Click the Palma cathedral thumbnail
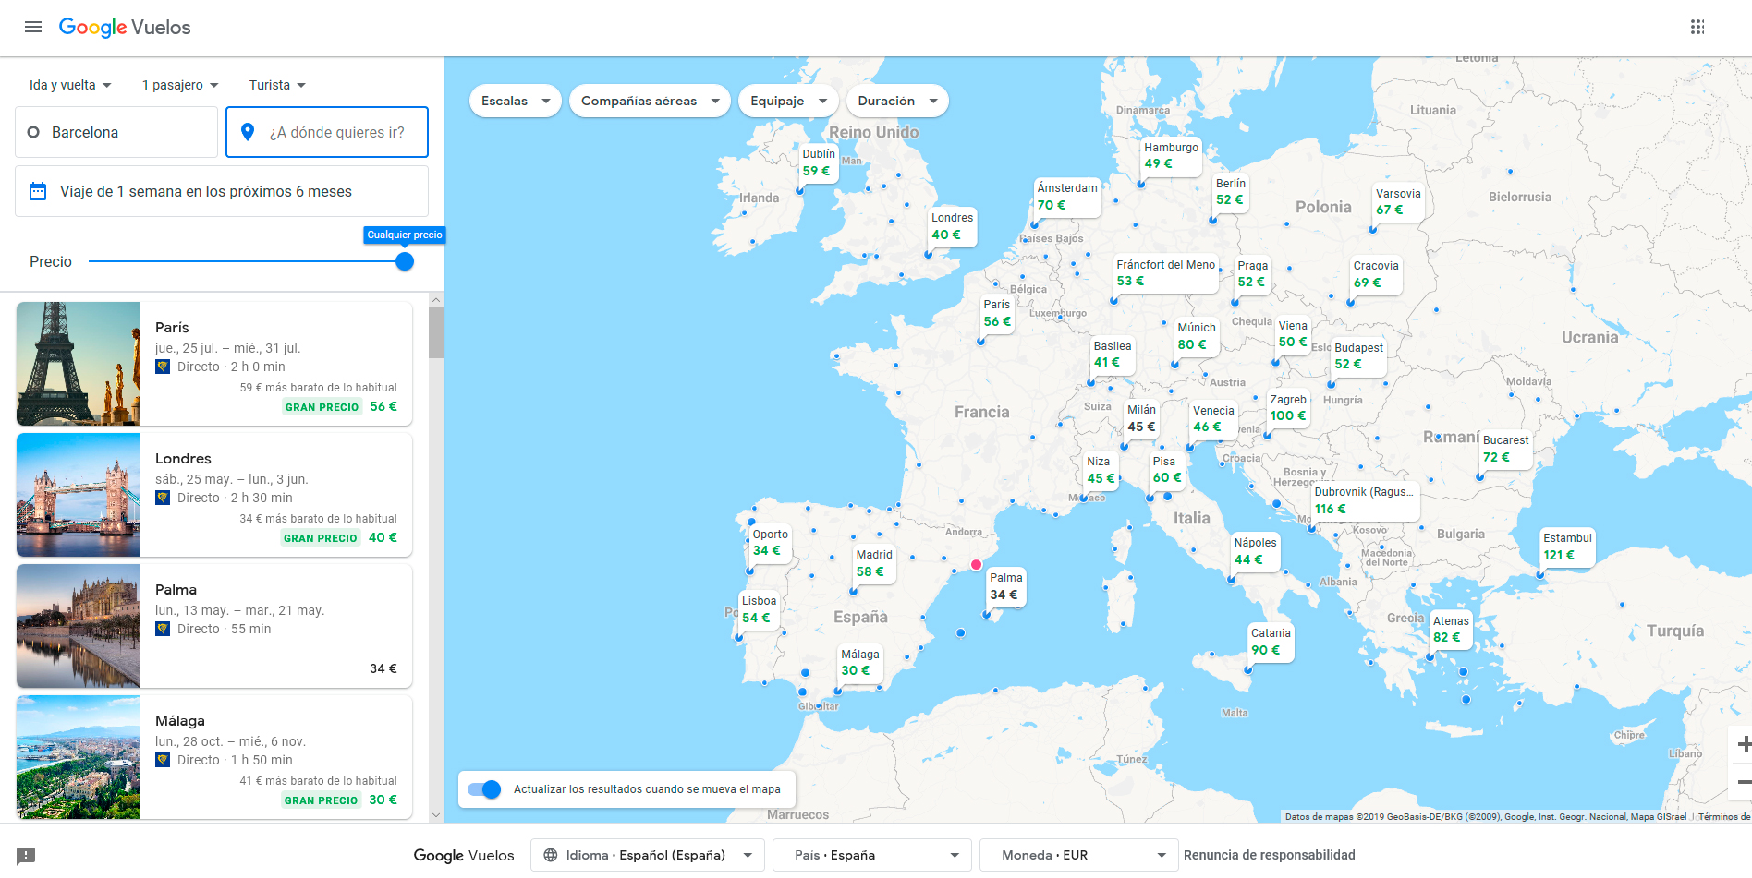Screen dimensions: 1752x878 (79, 626)
